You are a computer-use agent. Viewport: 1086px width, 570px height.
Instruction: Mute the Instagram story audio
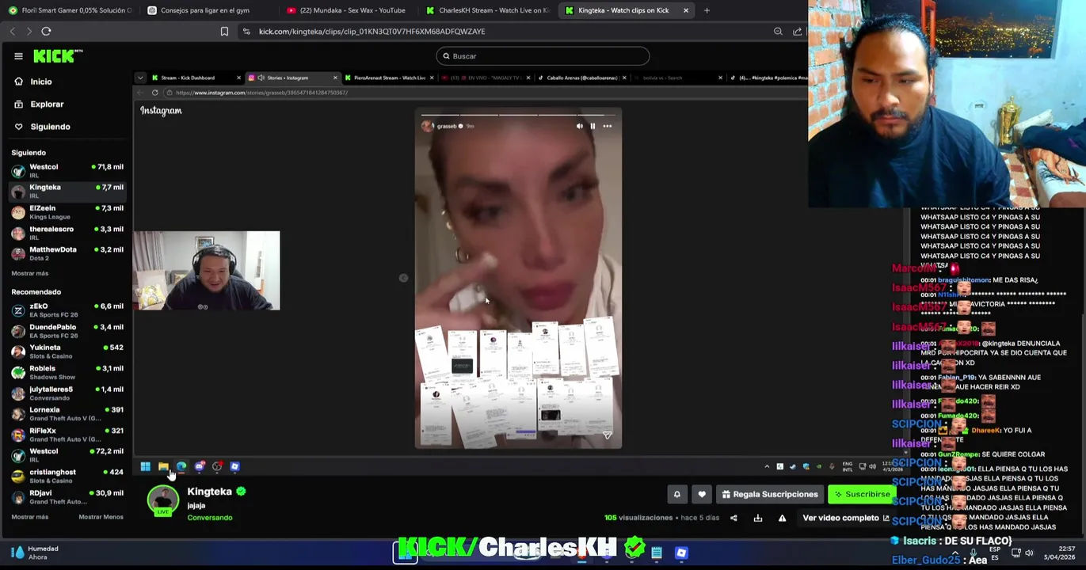pos(580,126)
